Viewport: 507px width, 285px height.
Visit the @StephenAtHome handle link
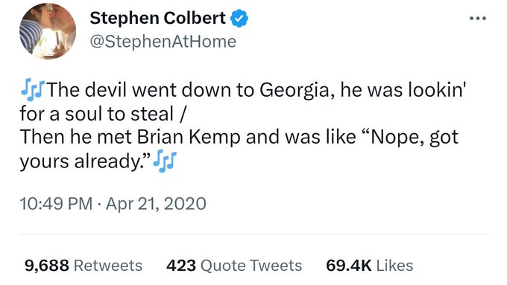[163, 42]
